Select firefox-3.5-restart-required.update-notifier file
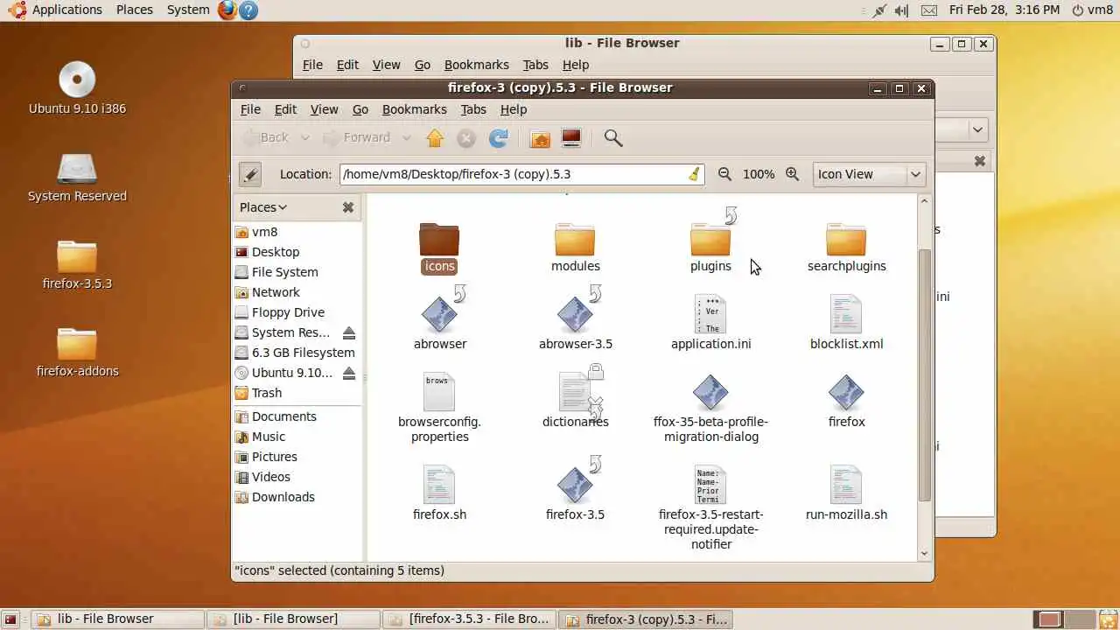 tap(710, 507)
